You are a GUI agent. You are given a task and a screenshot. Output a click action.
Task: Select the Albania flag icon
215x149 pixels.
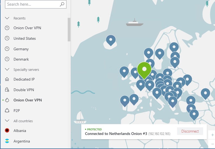[x=7, y=131]
